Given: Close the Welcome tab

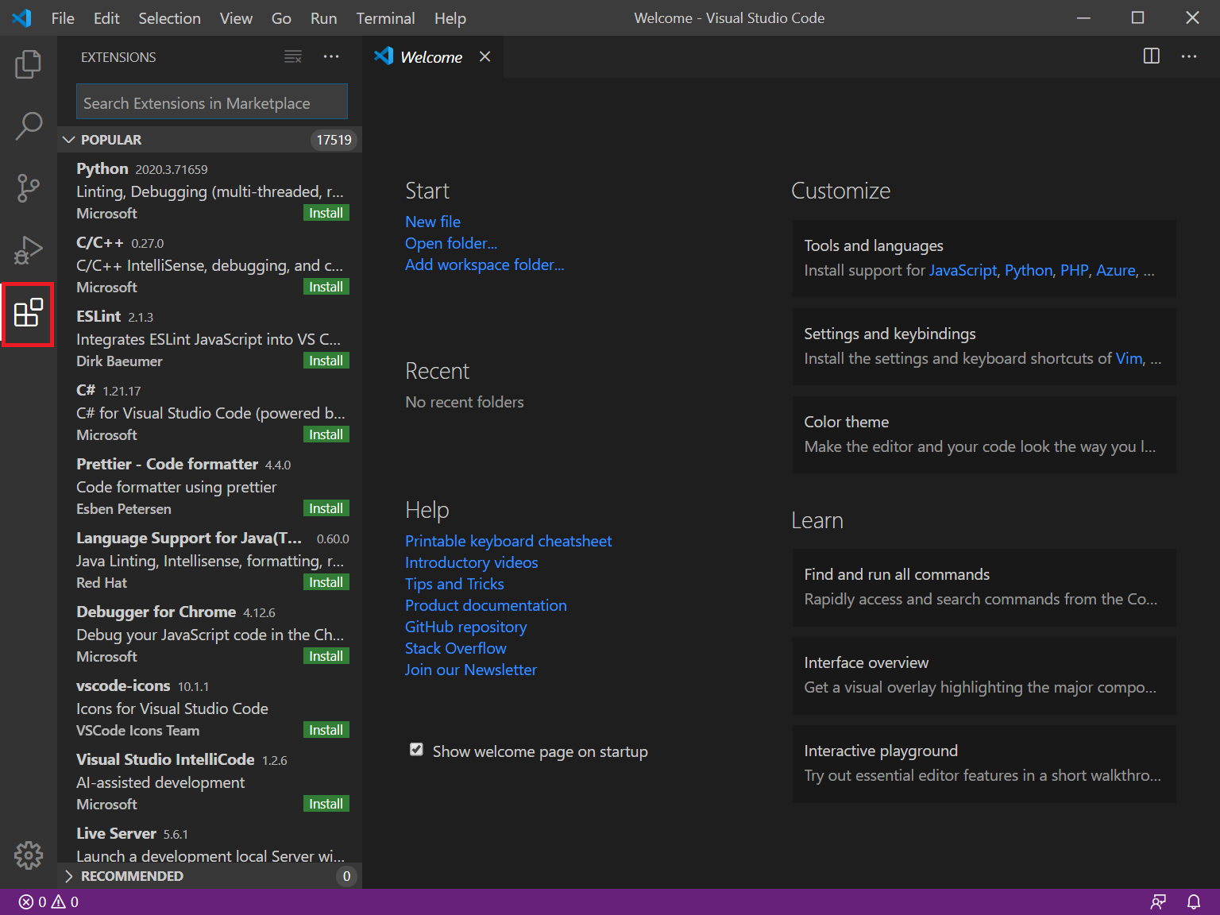Looking at the screenshot, I should [485, 56].
